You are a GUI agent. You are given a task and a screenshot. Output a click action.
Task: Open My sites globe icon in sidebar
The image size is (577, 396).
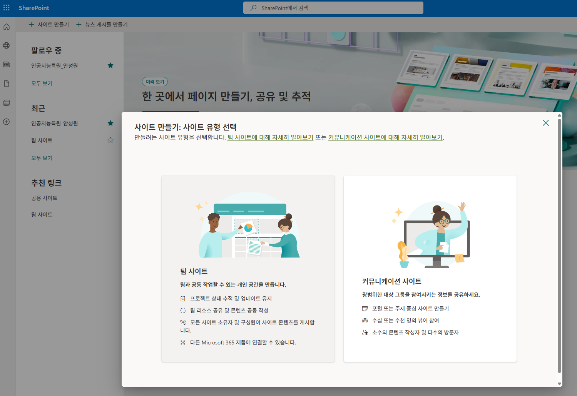(7, 45)
